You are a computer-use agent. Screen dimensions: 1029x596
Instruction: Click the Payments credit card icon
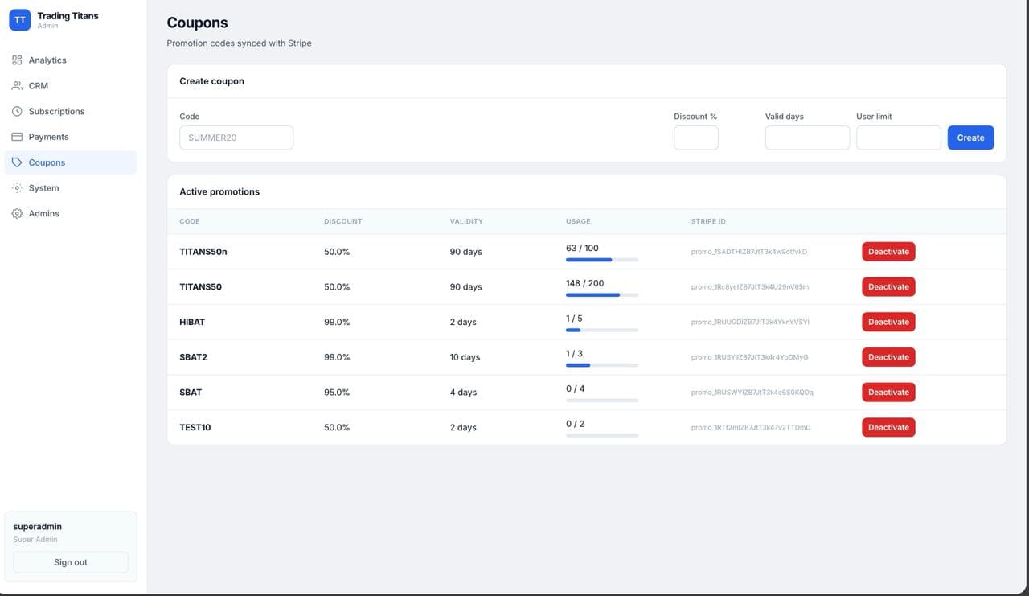point(17,137)
